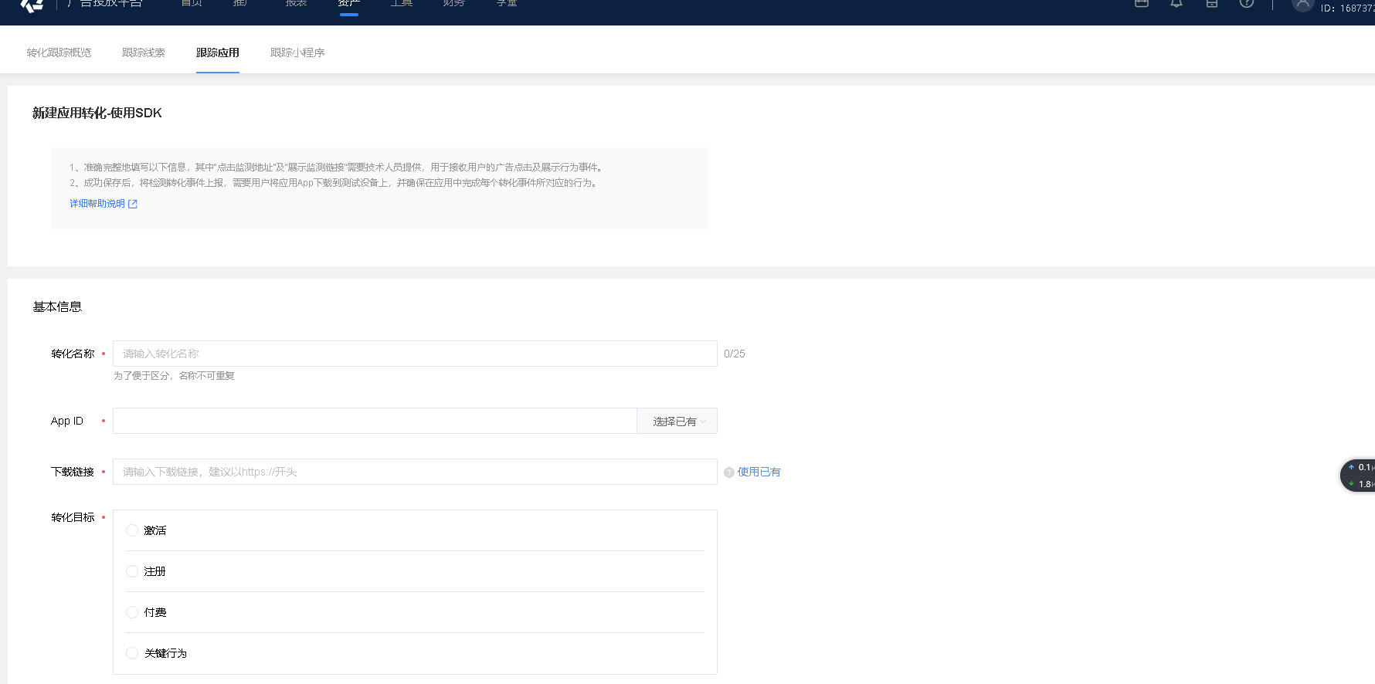
Task: Select 注册 conversion target radio
Action: [x=132, y=571]
